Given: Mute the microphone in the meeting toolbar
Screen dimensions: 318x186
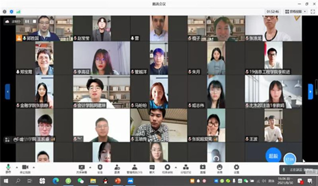Looking at the screenshot, I should pos(8,169).
